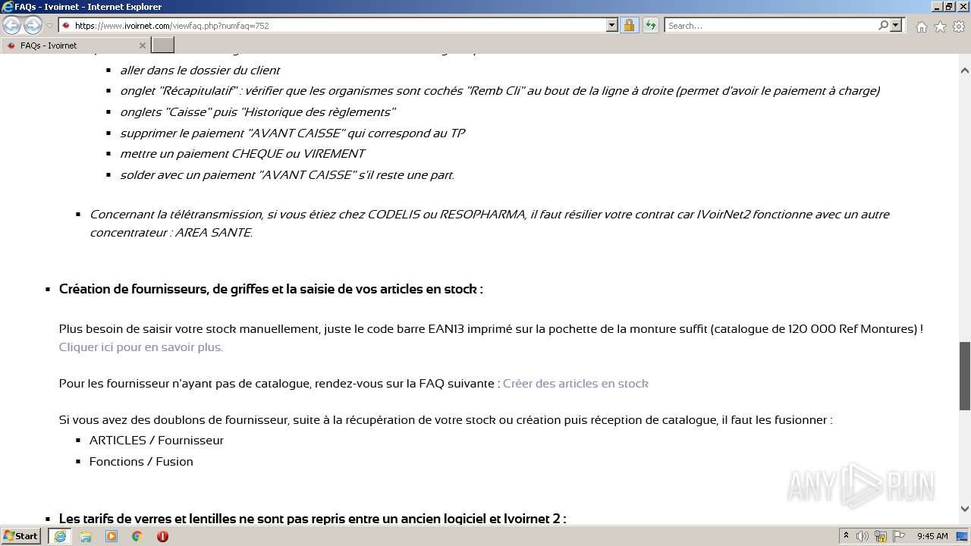
Task: Click the vertical scrollbar down arrow
Action: (x=965, y=509)
